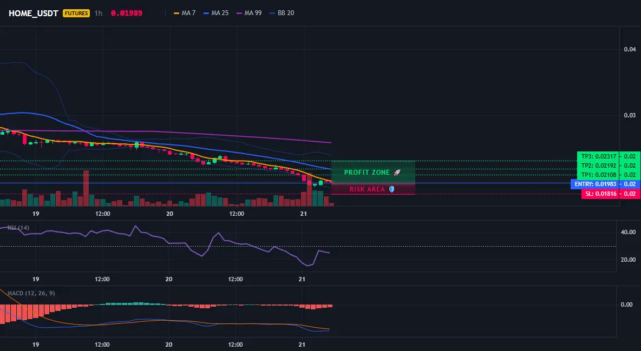Click the FUTURES badge

click(x=76, y=13)
